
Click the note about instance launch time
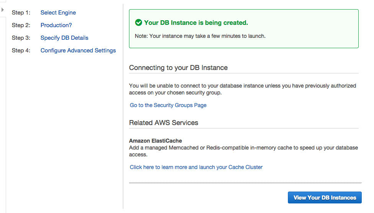pos(200,36)
